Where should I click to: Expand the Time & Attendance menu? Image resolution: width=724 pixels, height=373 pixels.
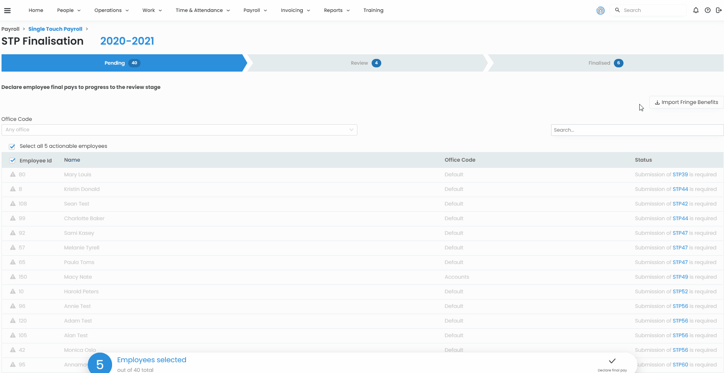[x=203, y=10]
